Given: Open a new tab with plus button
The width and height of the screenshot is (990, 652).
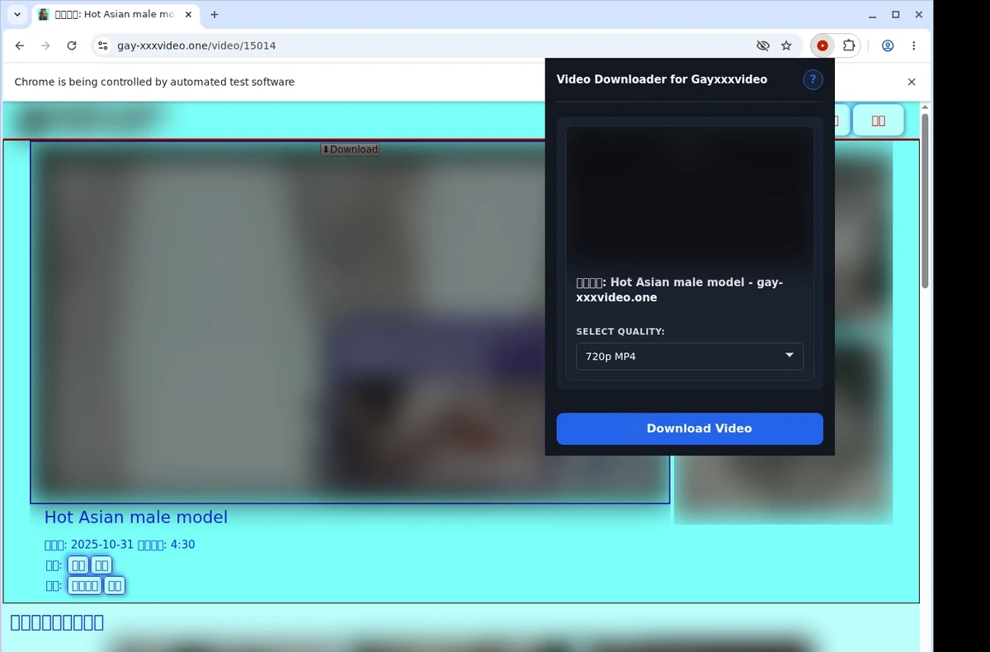Looking at the screenshot, I should click(x=214, y=15).
